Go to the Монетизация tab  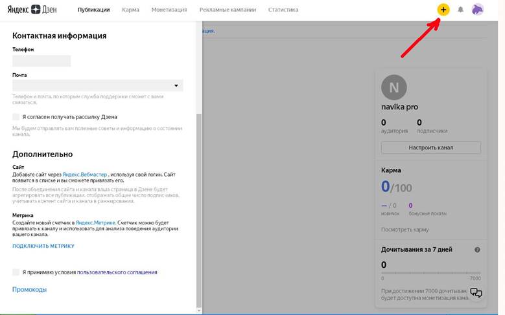coord(169,10)
